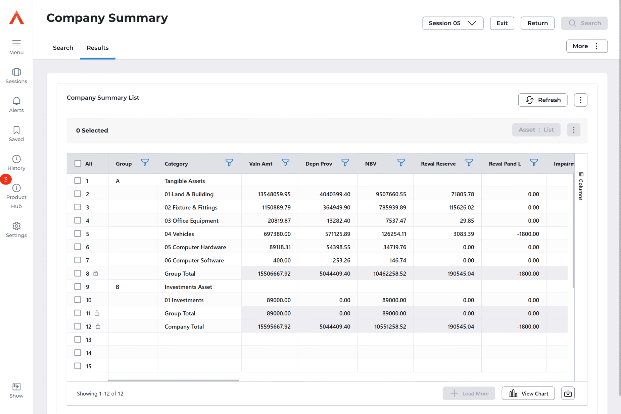The width and height of the screenshot is (621, 414).
Task: Open Product Hub info icon
Action: pos(16,188)
